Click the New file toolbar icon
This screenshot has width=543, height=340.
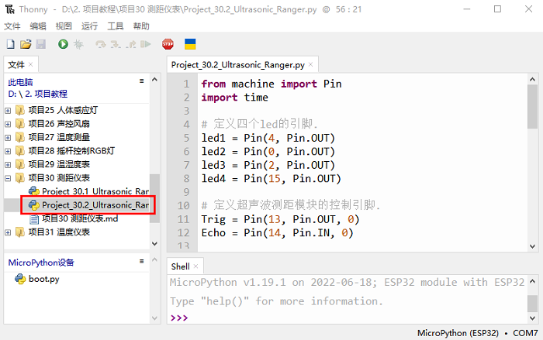tap(11, 45)
